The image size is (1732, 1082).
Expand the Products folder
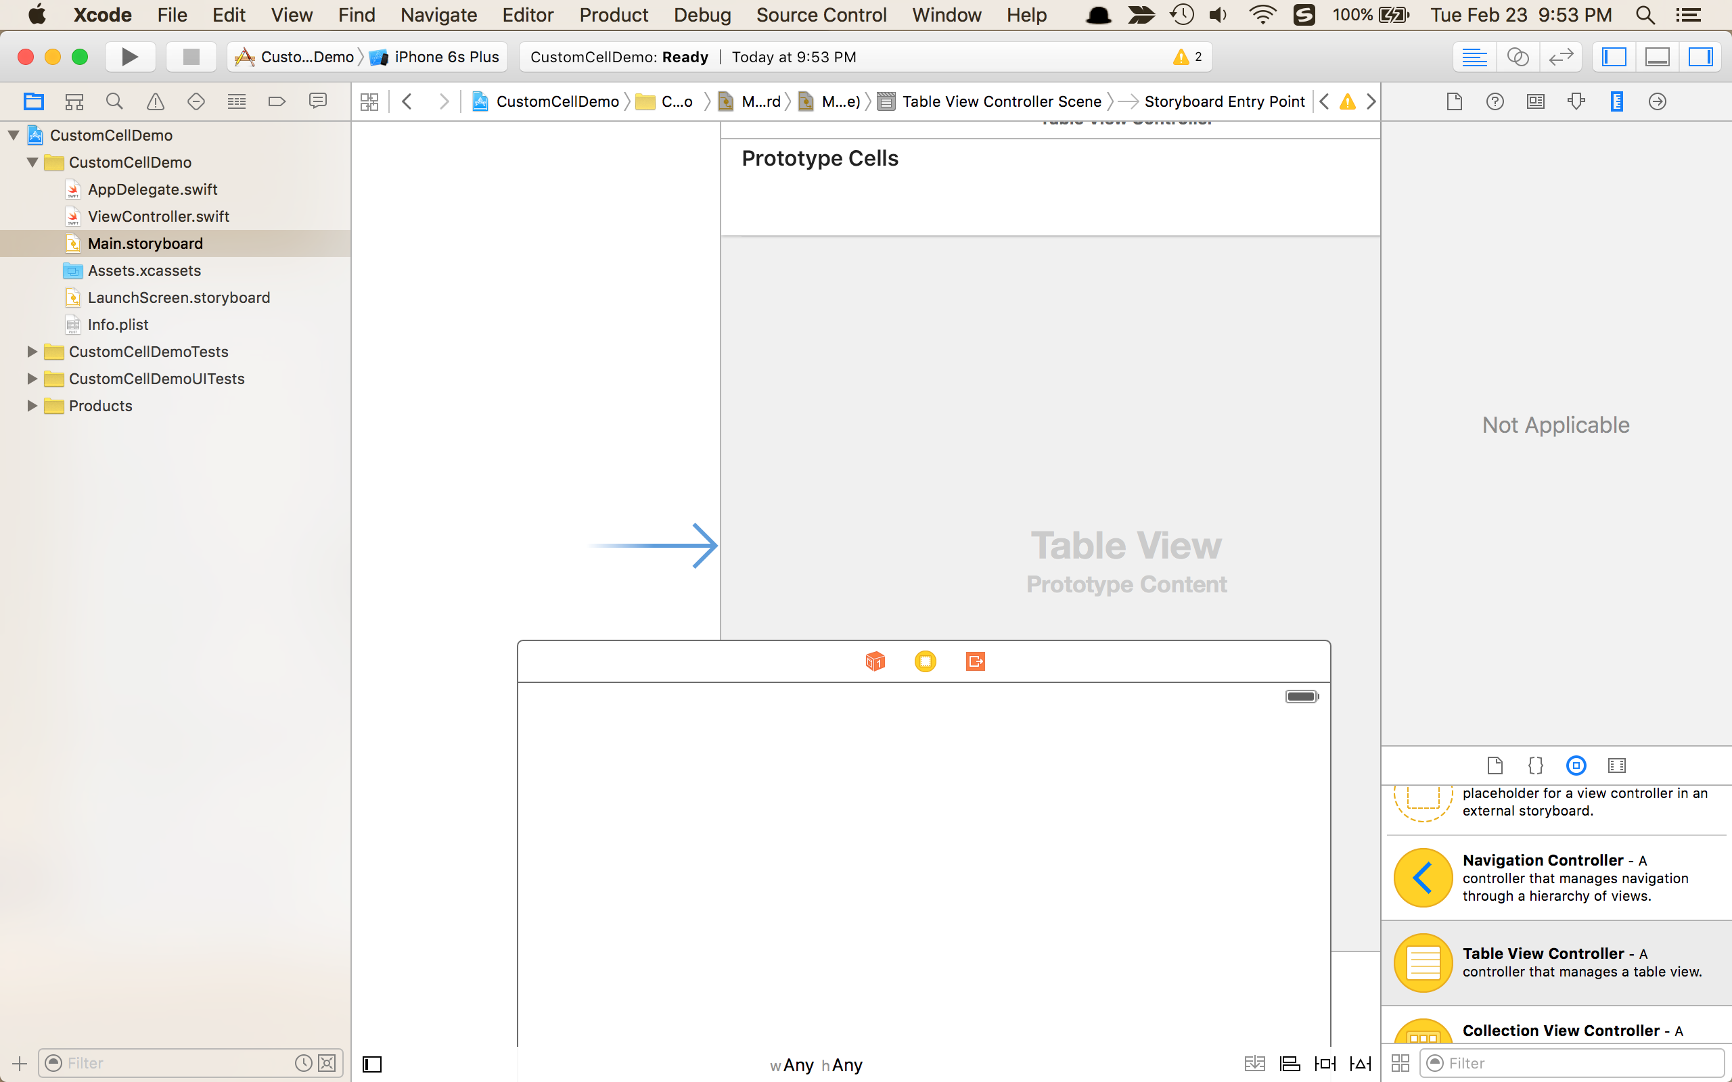(32, 406)
